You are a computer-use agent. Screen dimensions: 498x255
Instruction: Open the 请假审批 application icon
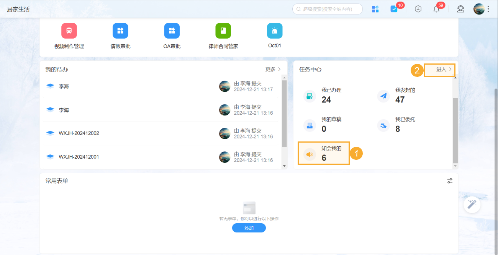120,31
